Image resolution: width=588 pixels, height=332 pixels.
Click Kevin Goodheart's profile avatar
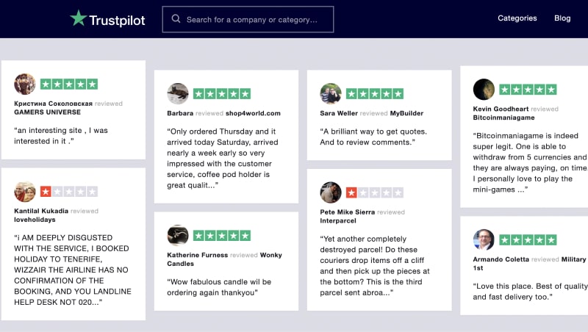point(484,89)
